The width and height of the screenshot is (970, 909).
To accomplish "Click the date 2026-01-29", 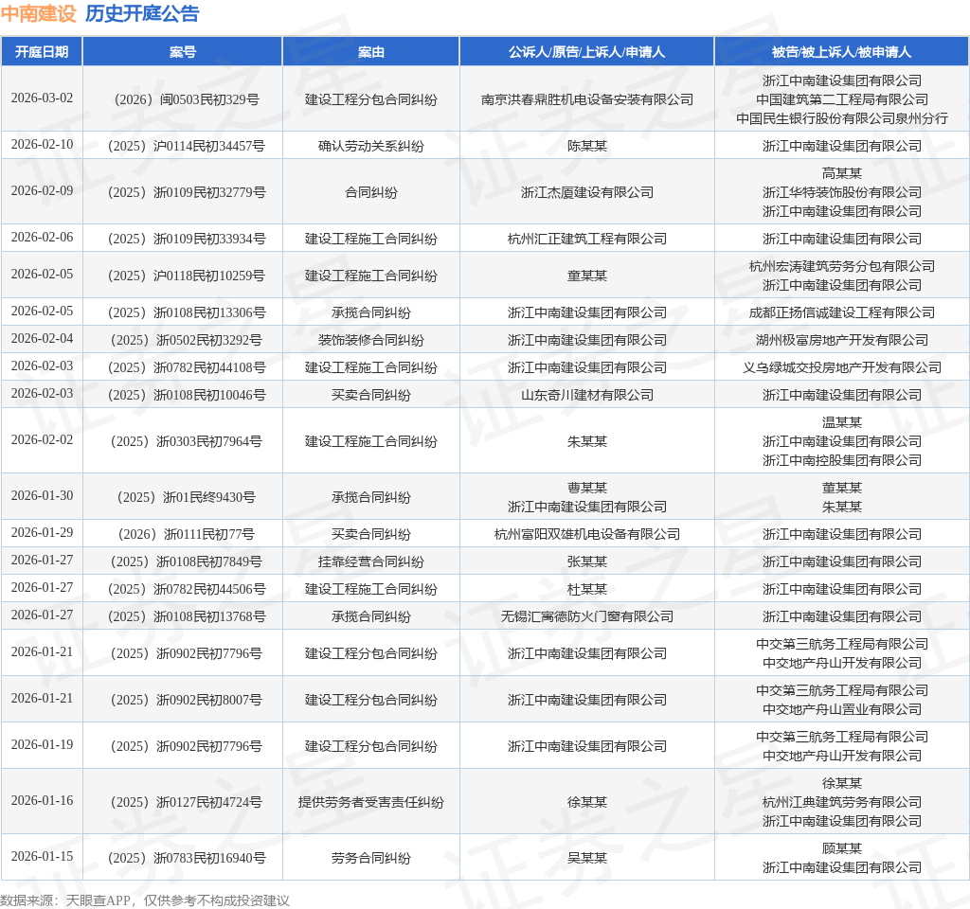I will [42, 533].
